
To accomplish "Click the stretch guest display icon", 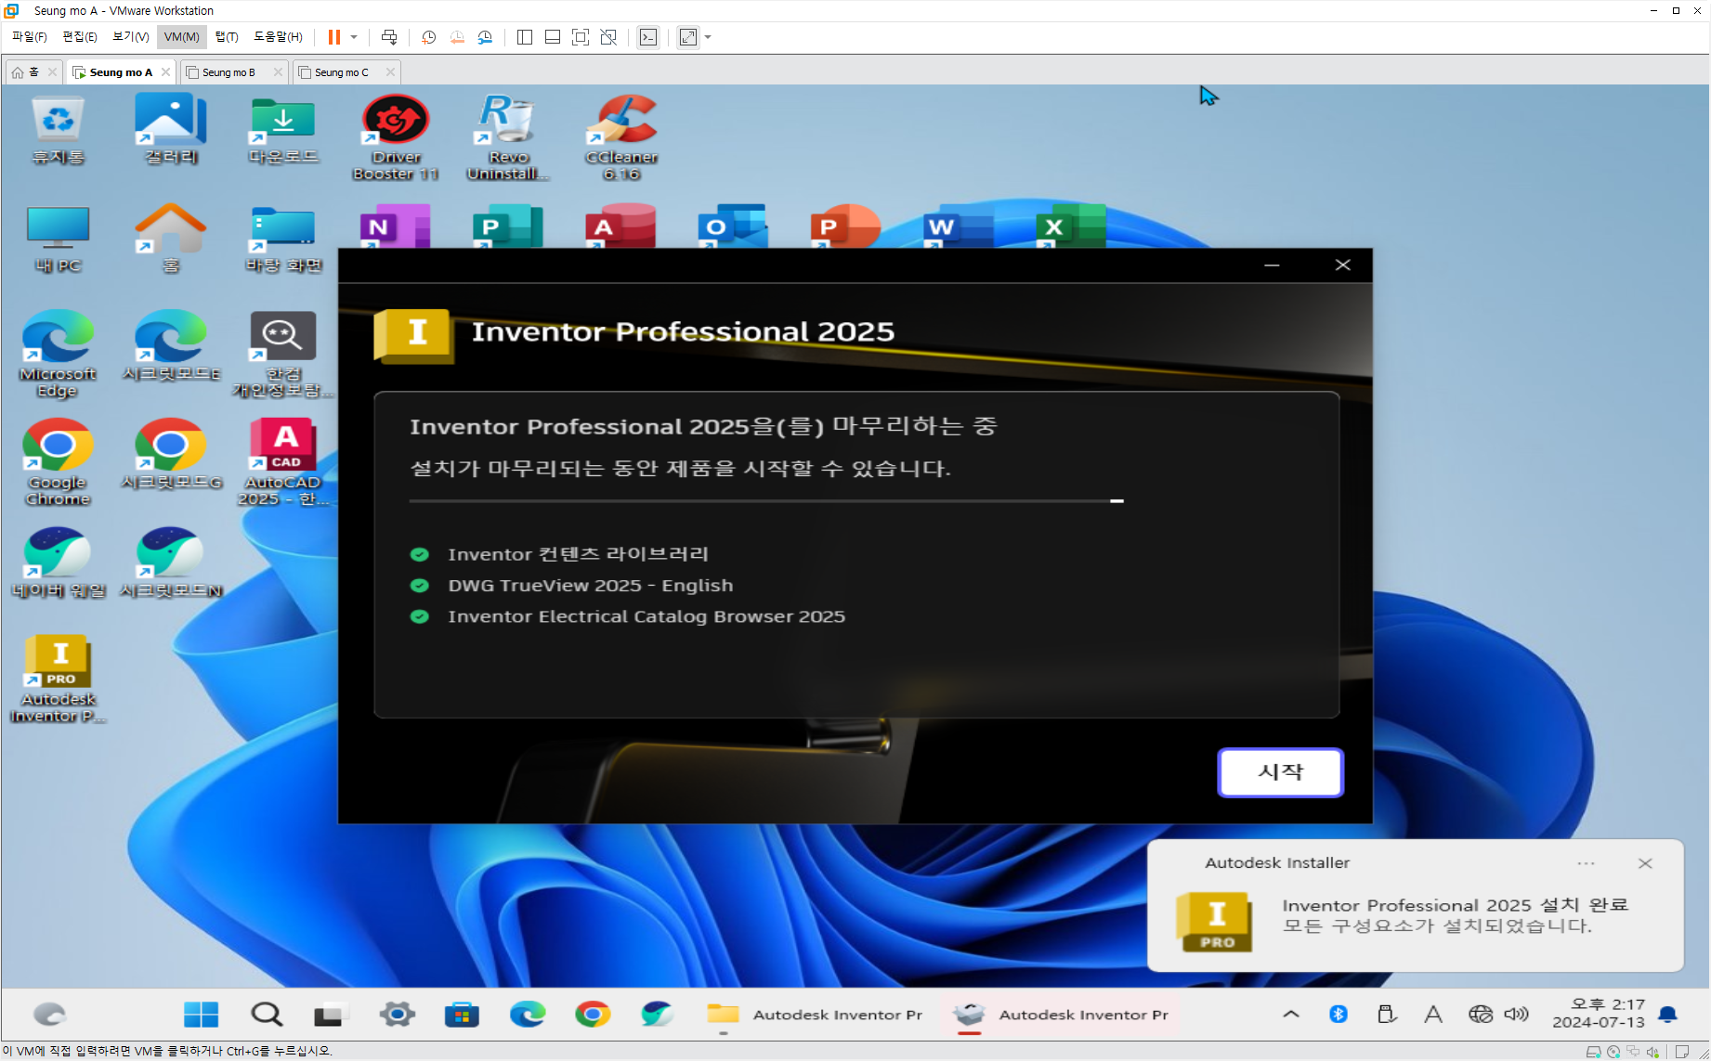I will 688,37.
